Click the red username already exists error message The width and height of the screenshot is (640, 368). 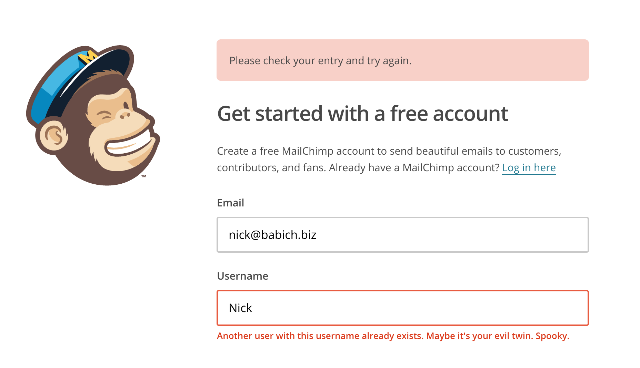393,336
